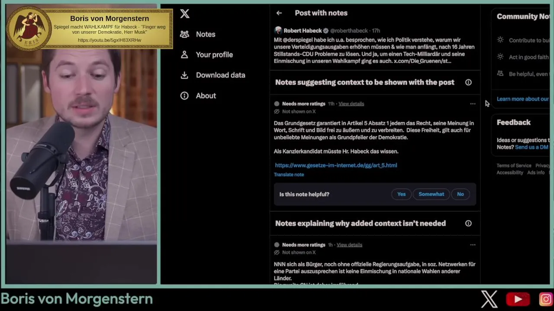Click the Feedback heading
The height and width of the screenshot is (311, 554).
[x=514, y=122]
